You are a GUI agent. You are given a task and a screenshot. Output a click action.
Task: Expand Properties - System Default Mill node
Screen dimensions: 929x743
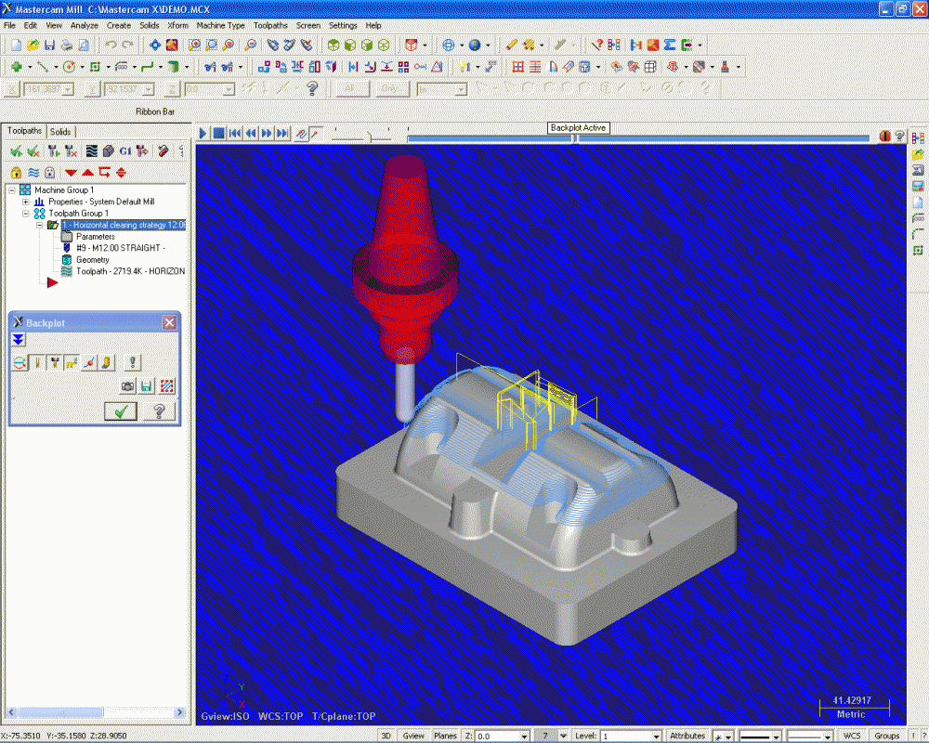click(x=25, y=202)
